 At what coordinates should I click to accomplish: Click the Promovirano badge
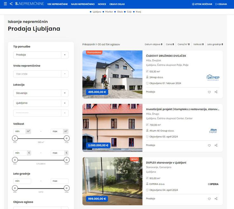[94, 53]
